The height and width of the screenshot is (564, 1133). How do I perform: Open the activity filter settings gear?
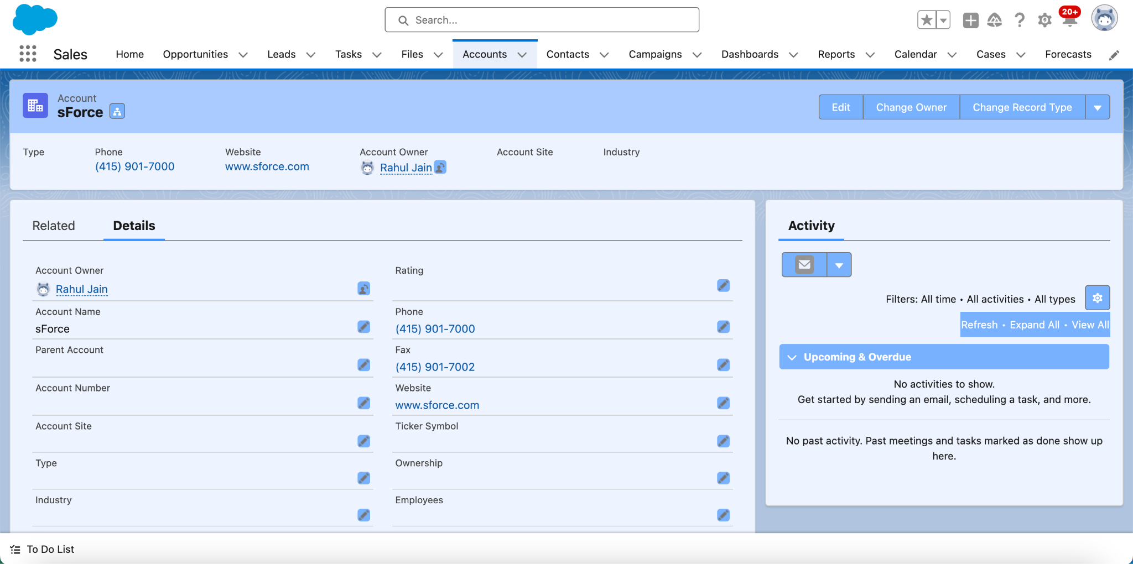pyautogui.click(x=1098, y=298)
